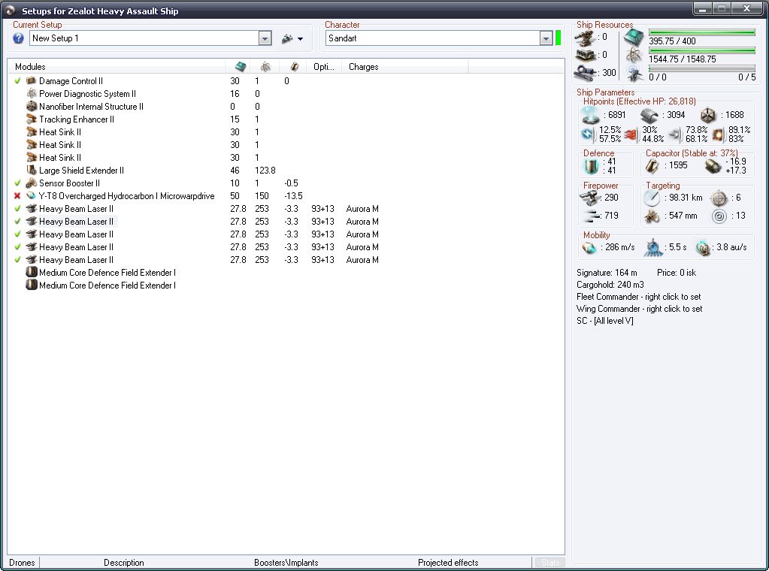This screenshot has width=769, height=571.
Task: Click the warp speed icon showing 3.8 au/s
Action: click(x=704, y=247)
